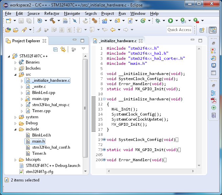Open the Console view icon in sidebar
This screenshot has width=222, height=195.
(x=214, y=66)
